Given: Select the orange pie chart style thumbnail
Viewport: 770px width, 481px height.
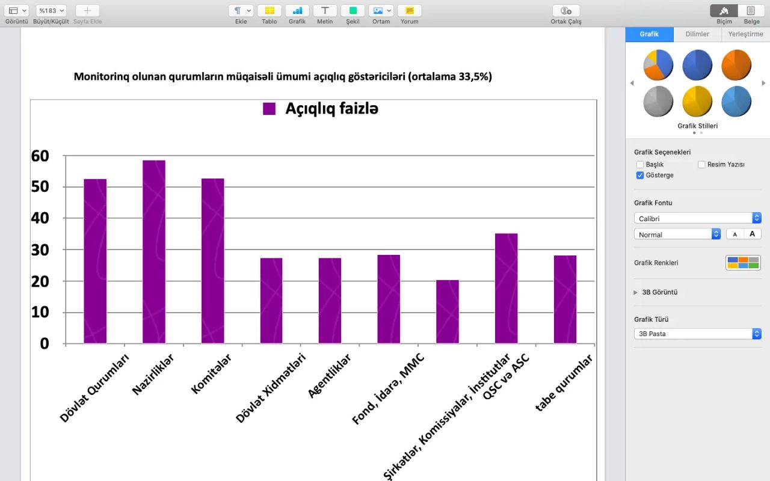Looking at the screenshot, I should [736, 65].
